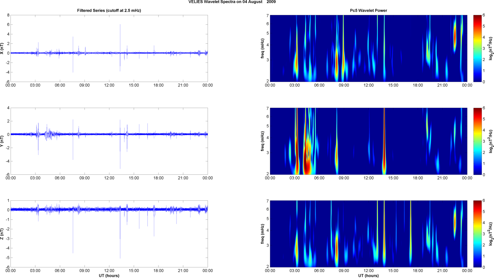494x278 pixels.
Task: Click the "8" tick on the X (nT) axis
Action: [x=8, y=15]
